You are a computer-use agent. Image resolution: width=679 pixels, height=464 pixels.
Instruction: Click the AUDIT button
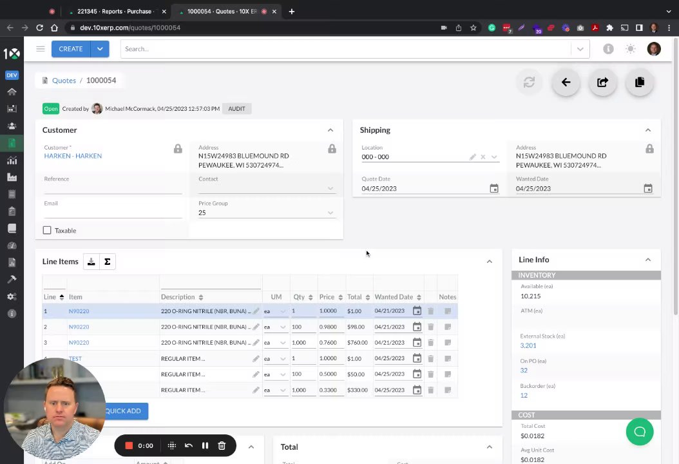[236, 109]
